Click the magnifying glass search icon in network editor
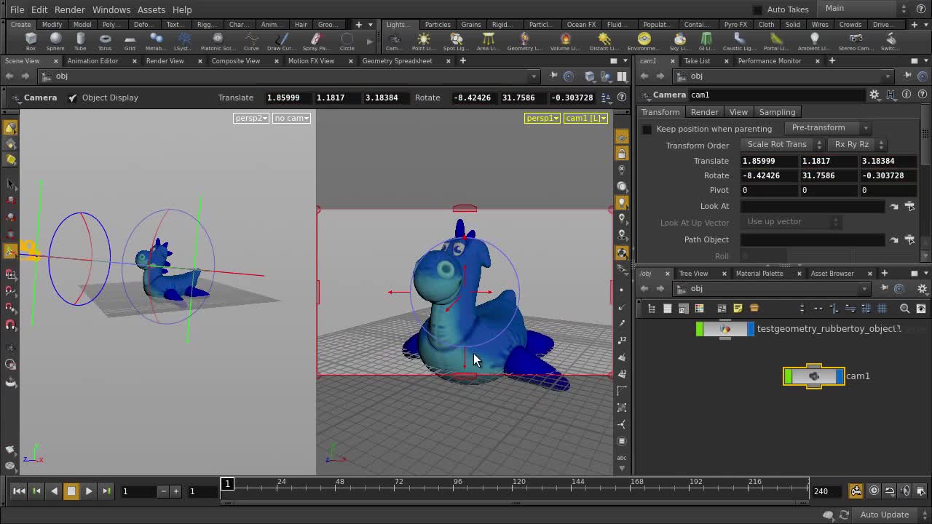Viewport: 932px width, 524px height. point(904,309)
